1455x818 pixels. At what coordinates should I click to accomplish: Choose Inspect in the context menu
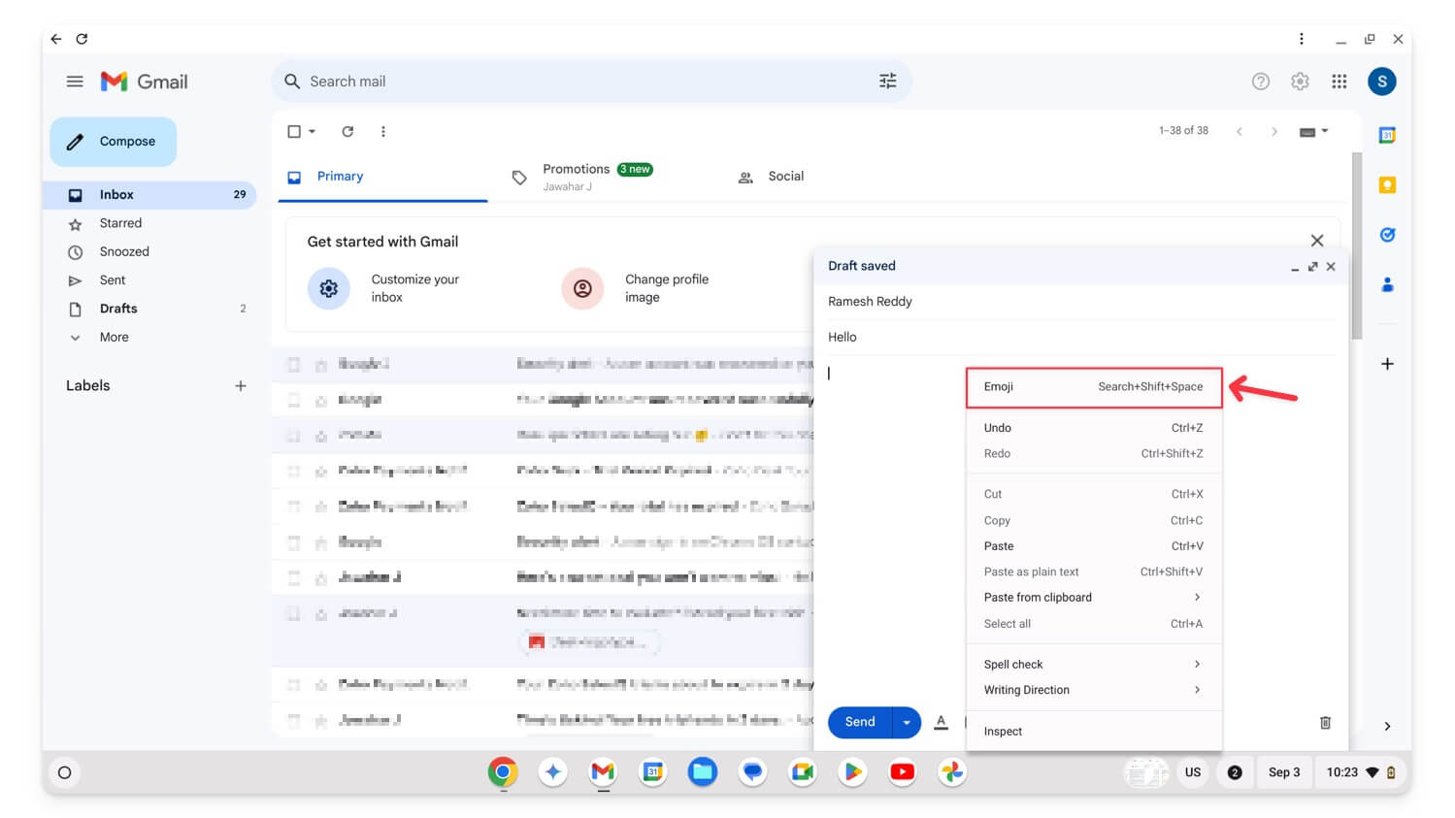coord(1094,732)
